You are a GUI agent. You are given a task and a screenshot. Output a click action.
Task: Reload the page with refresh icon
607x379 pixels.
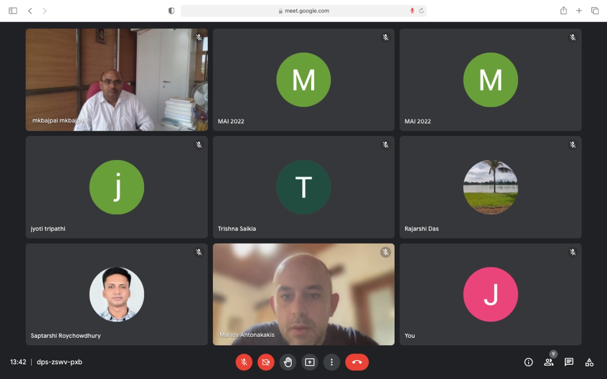(x=421, y=10)
